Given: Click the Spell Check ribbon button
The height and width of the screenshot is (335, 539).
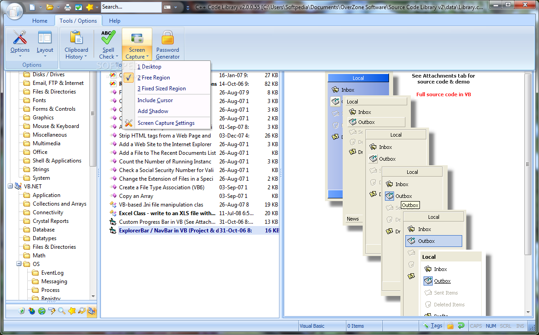Looking at the screenshot, I should (108, 44).
